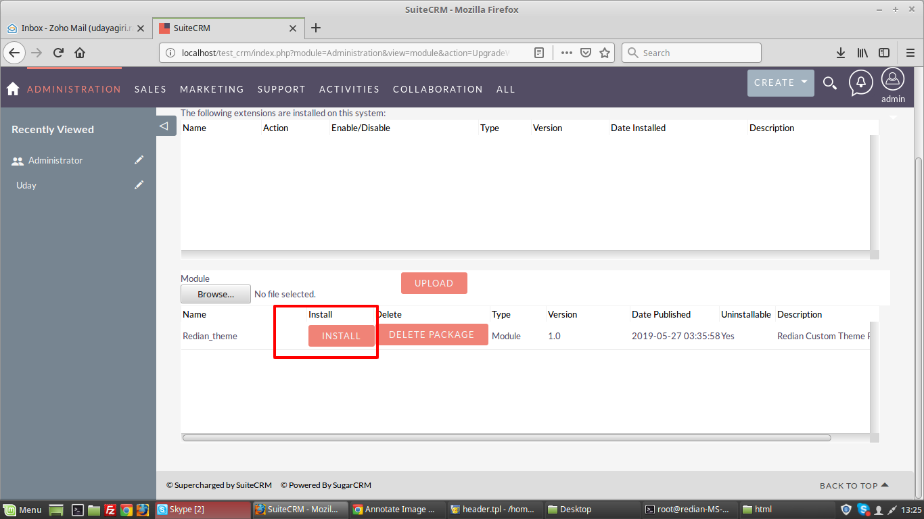Edit the Uday entry with its pencil icon
This screenshot has height=519, width=924.
139,184
